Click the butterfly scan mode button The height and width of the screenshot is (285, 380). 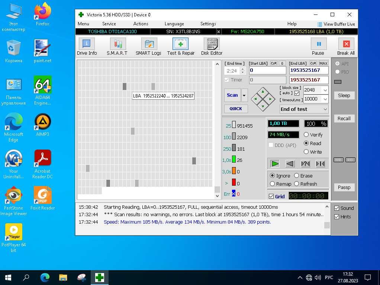coord(320,164)
